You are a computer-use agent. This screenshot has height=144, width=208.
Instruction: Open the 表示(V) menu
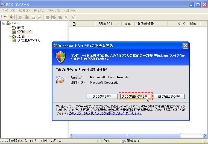tap(39, 11)
